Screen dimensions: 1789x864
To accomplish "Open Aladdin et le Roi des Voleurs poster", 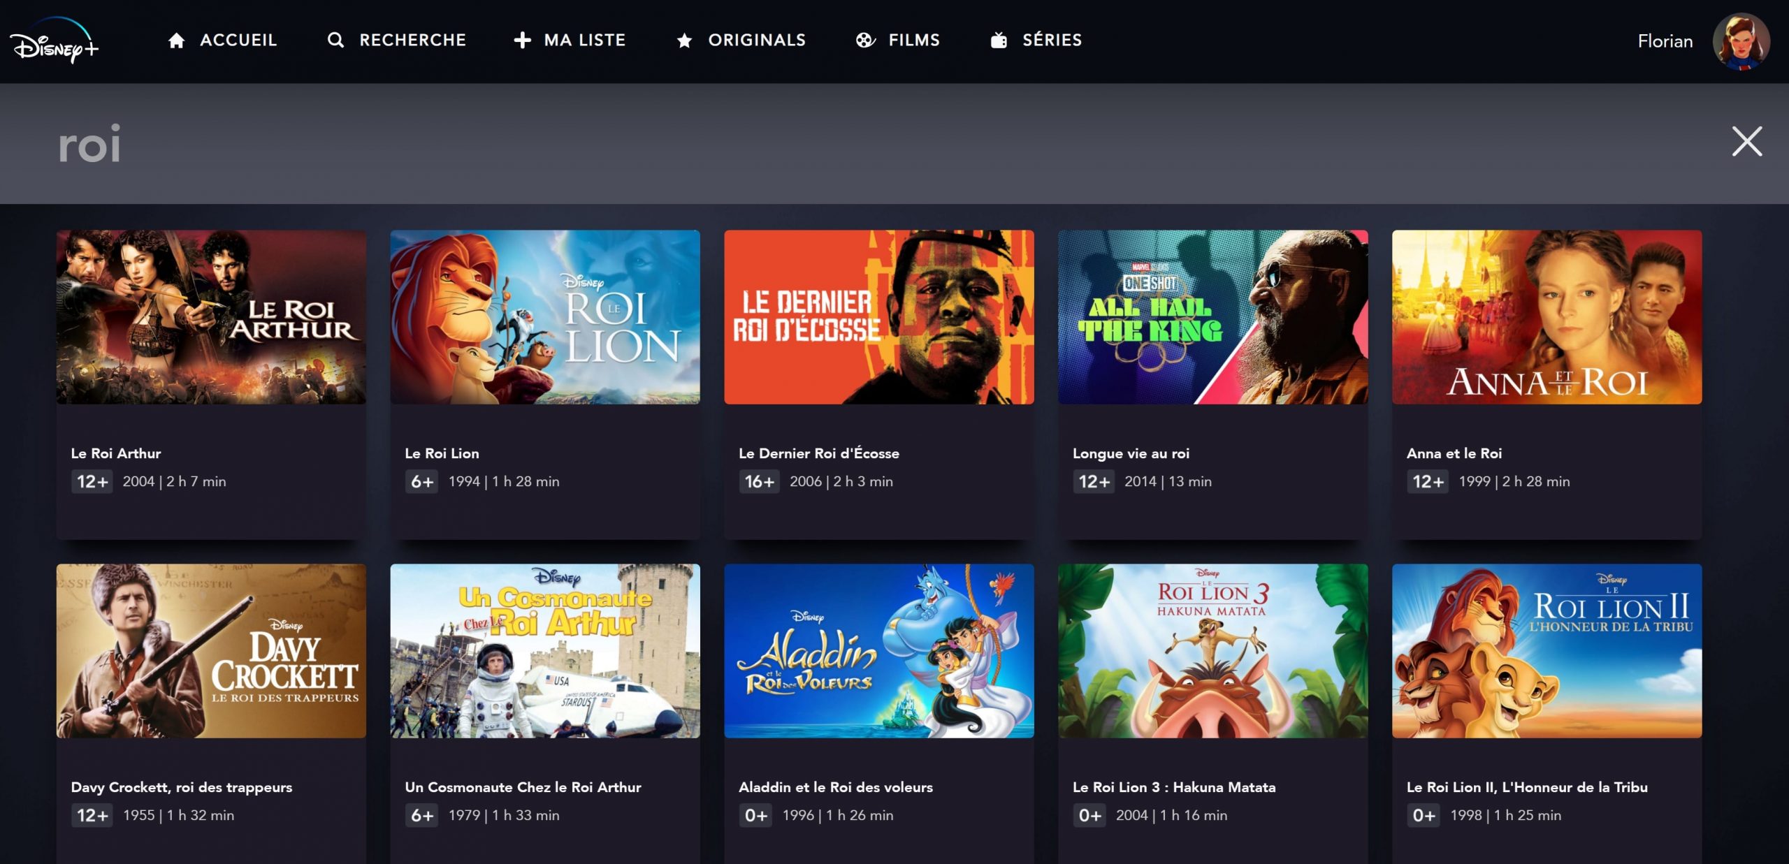I will [x=879, y=651].
